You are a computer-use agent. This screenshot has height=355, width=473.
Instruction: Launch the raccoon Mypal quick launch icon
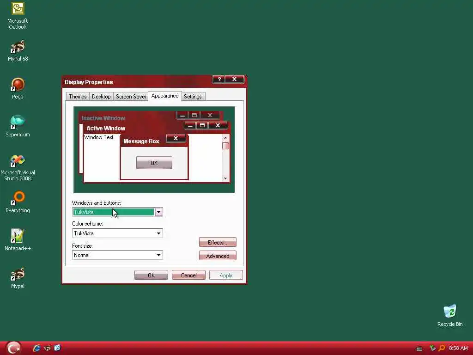coord(48,348)
